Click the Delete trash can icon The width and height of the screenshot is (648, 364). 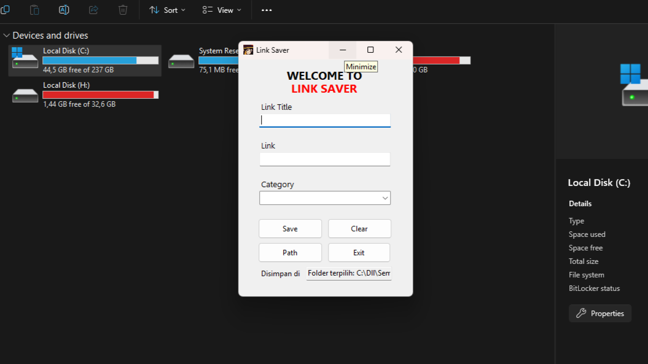pyautogui.click(x=123, y=10)
